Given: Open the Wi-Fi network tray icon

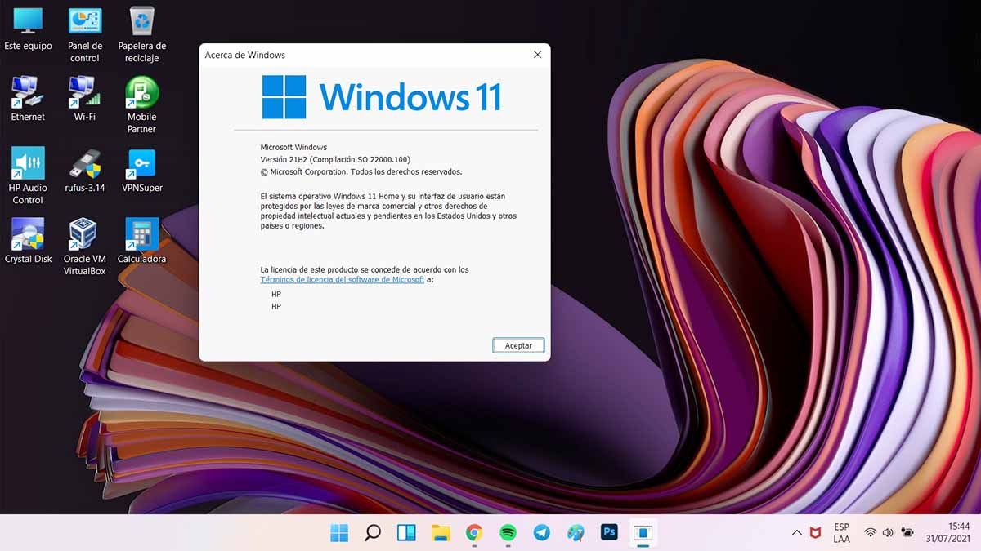Looking at the screenshot, I should [870, 533].
